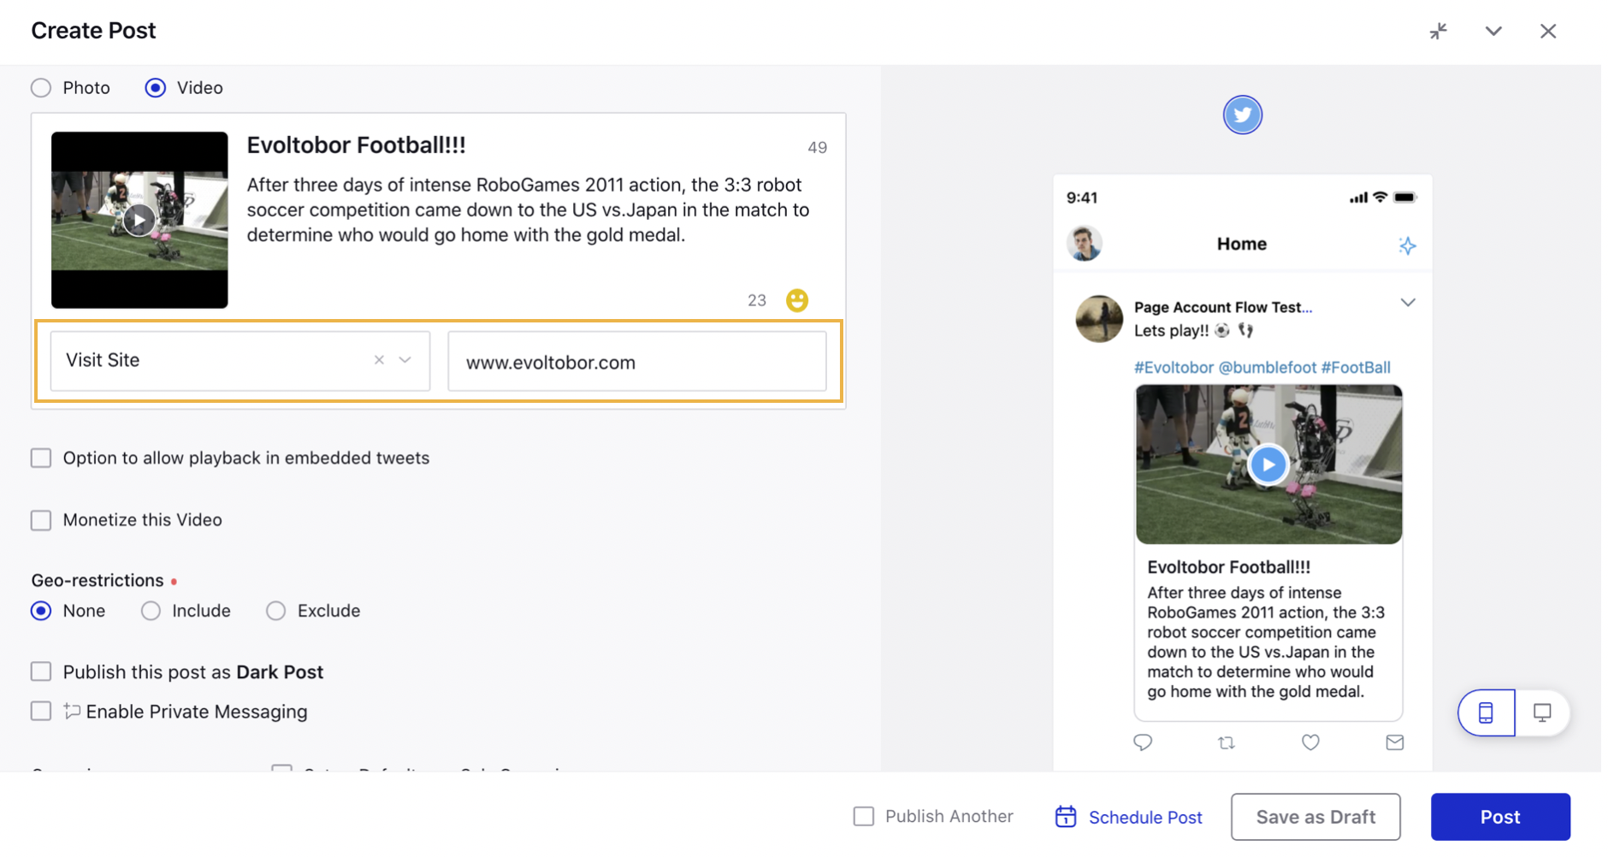
Task: Click the blue Post button
Action: (1500, 817)
